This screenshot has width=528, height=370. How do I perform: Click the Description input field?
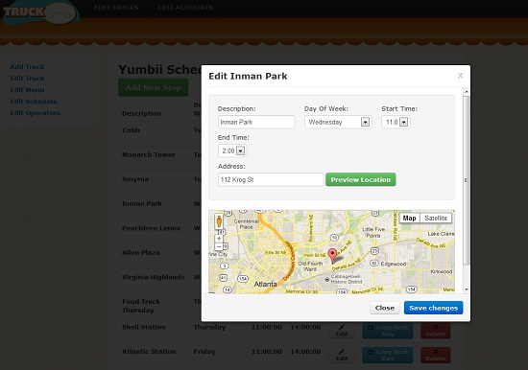pyautogui.click(x=256, y=122)
